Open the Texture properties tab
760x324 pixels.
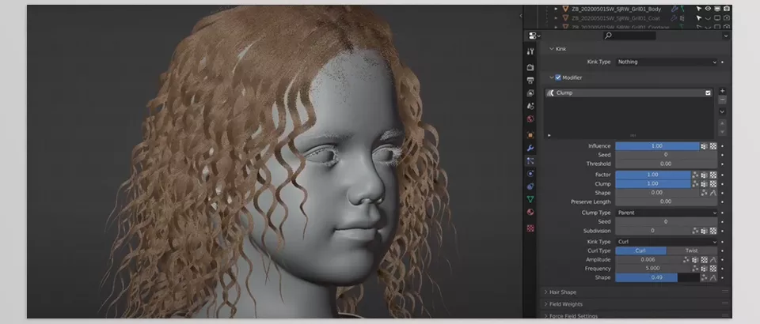point(530,228)
